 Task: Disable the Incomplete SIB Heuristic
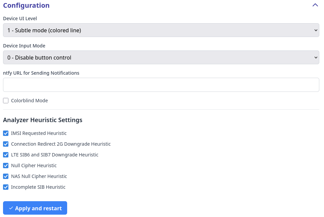6,187
